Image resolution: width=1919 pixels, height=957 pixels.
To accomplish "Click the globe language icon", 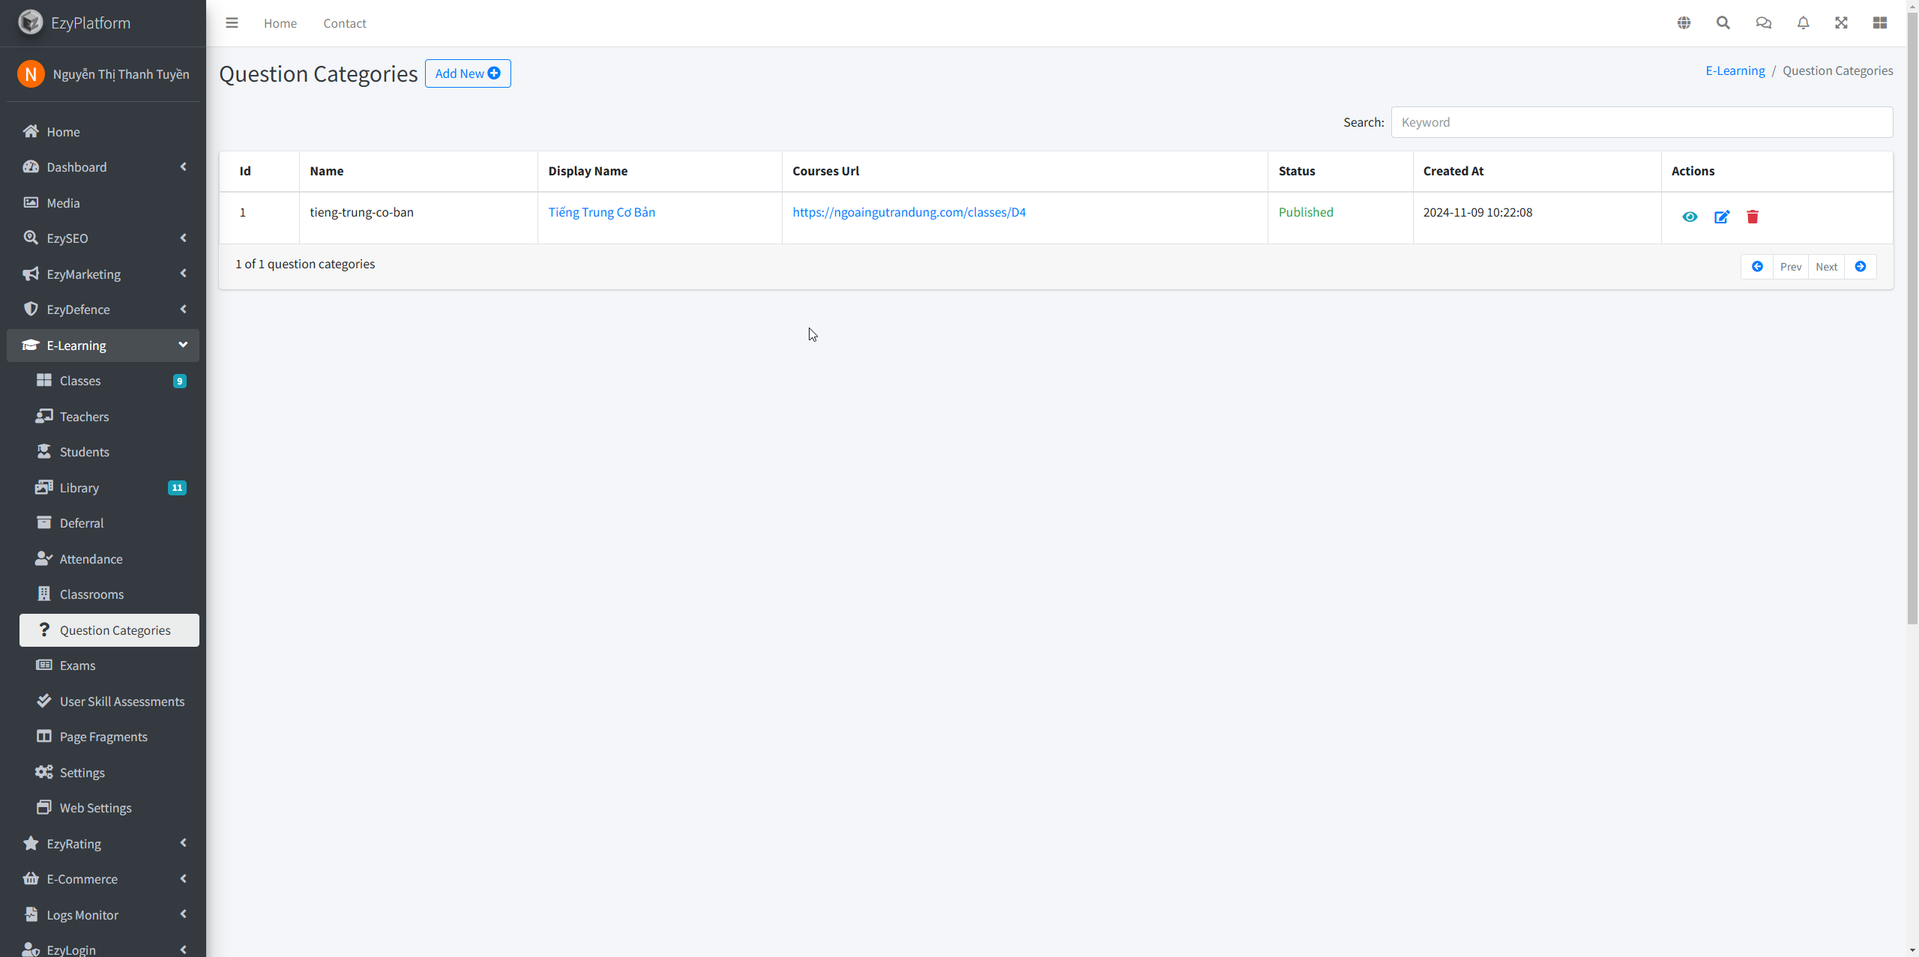I will point(1684,23).
